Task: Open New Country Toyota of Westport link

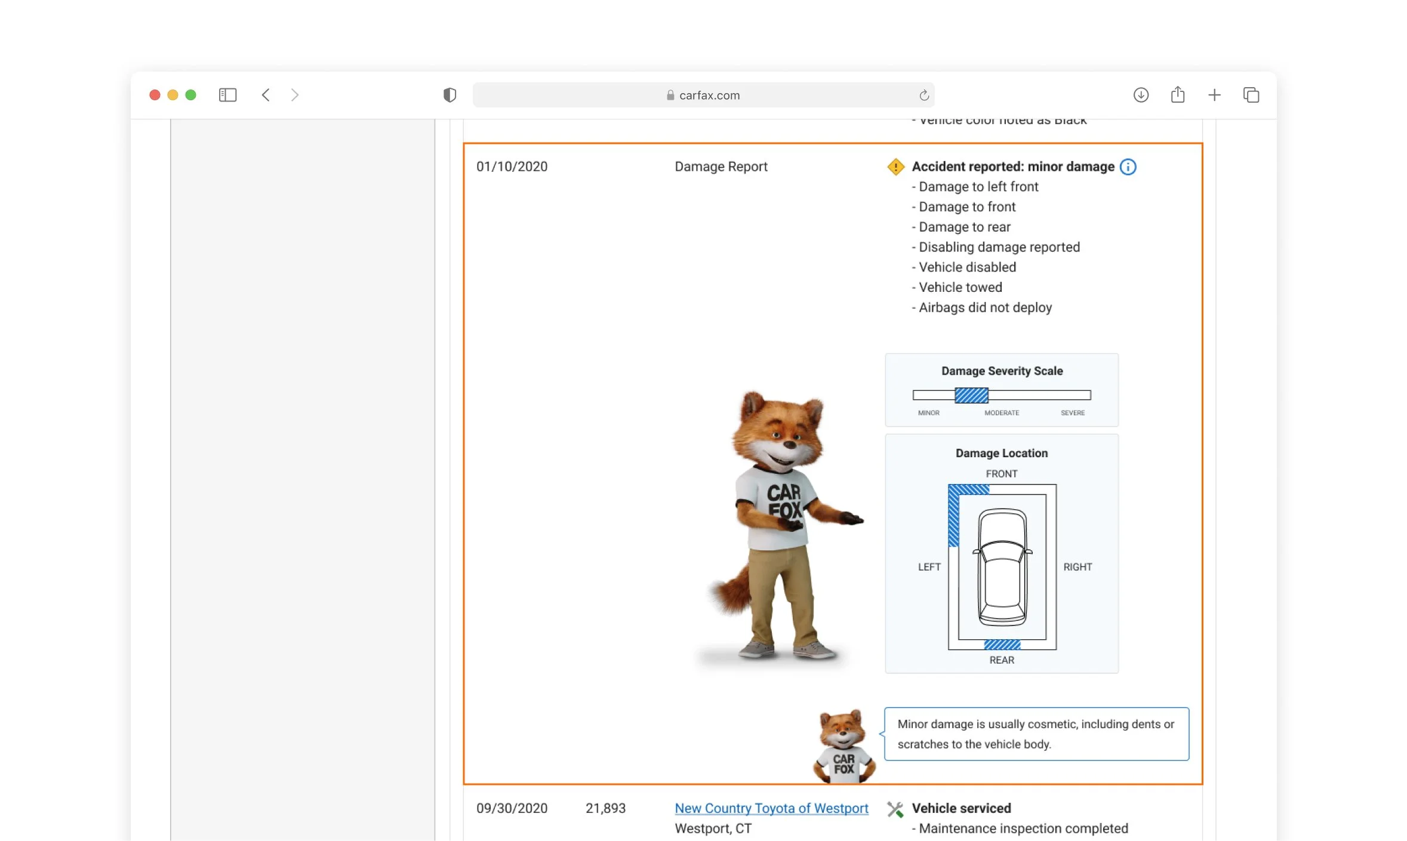Action: pos(771,808)
